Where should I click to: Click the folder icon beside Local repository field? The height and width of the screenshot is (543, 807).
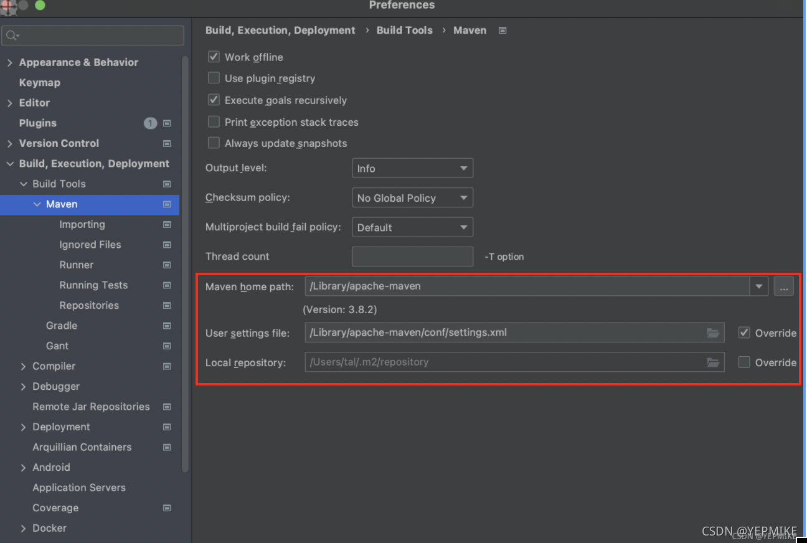[713, 362]
